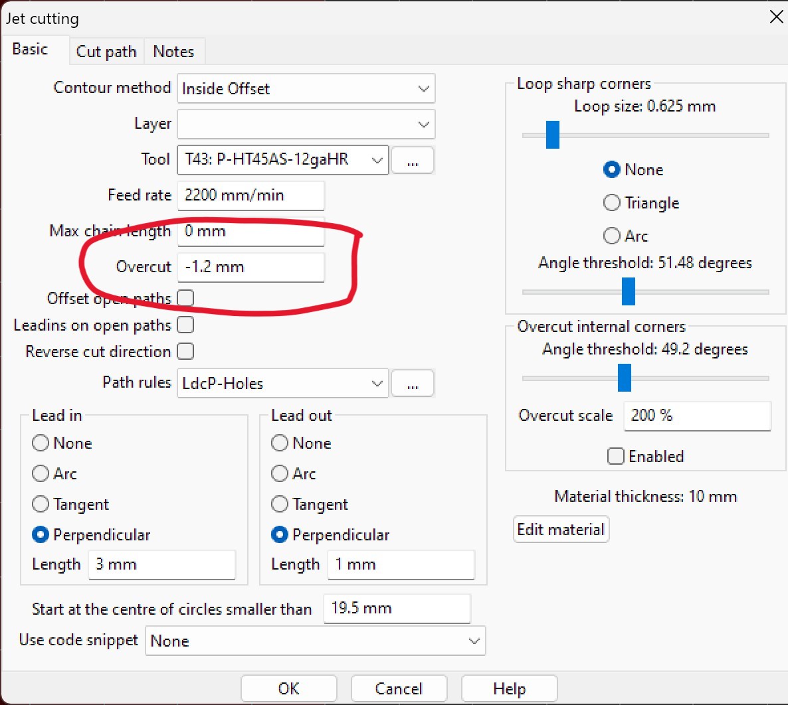Toggle Leadins on open paths checkbox

point(186,325)
